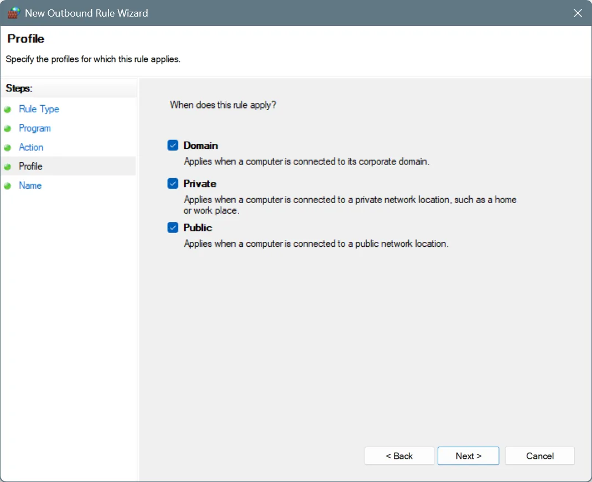Click the corporate domain description text
Viewport: 592px width, 482px height.
(307, 162)
